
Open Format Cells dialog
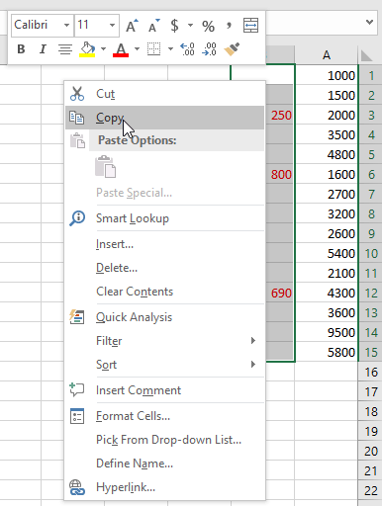165,416
